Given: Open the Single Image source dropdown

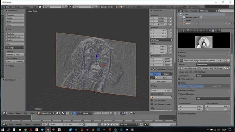Looking at the screenshot, I should pyautogui.click(x=213, y=65).
